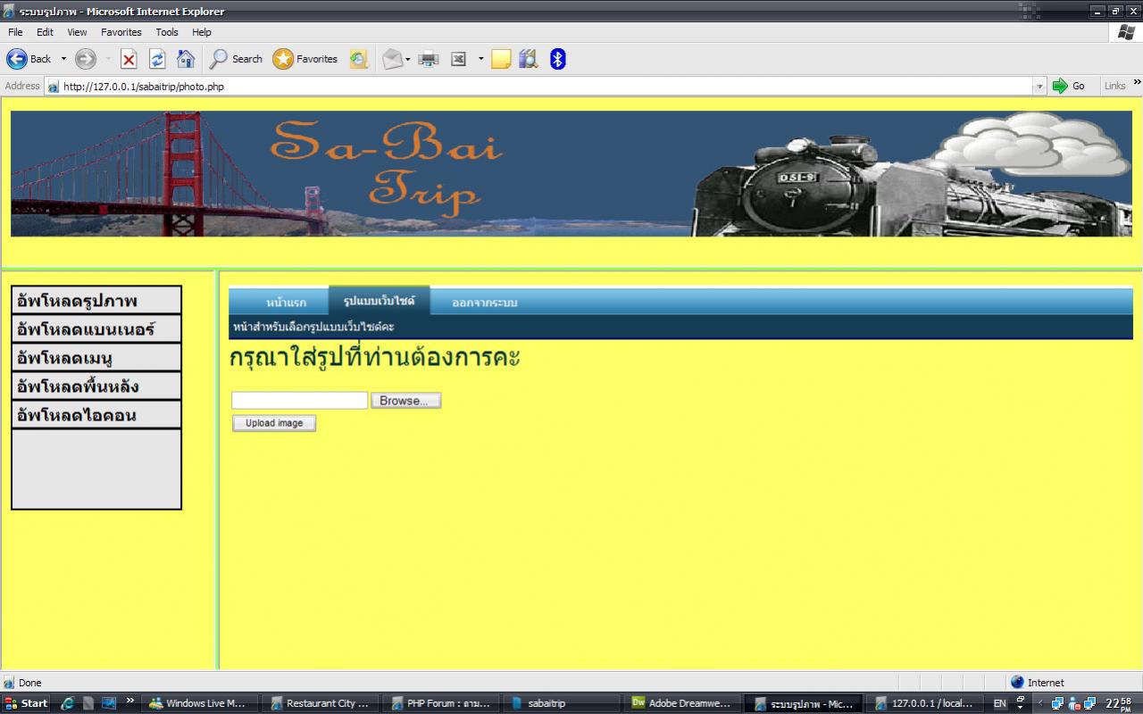Open the Help menu
The width and height of the screenshot is (1143, 714).
pos(202,32)
